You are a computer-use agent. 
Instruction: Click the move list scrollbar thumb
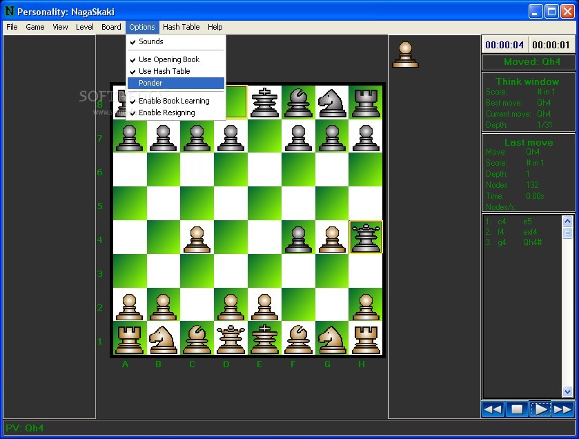coord(567,233)
